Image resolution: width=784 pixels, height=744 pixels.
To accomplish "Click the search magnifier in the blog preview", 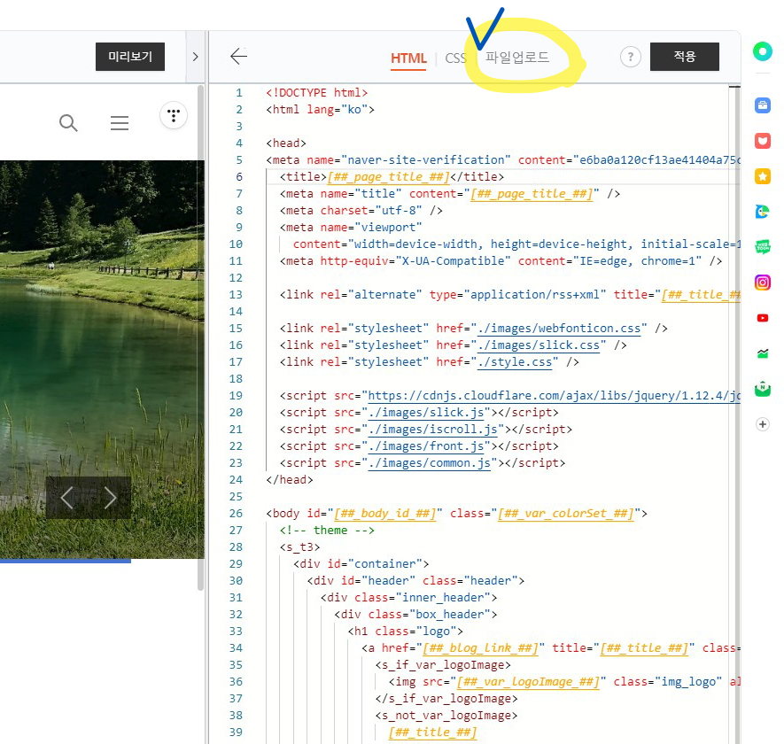I will [x=68, y=122].
